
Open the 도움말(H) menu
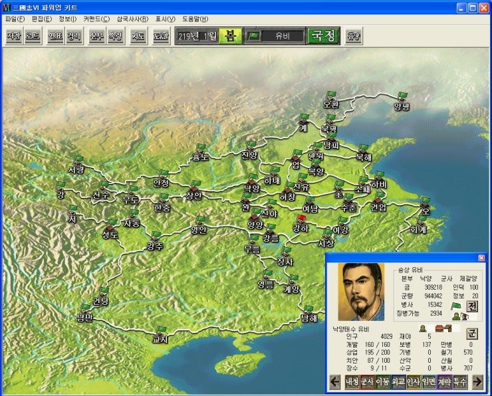click(x=195, y=19)
